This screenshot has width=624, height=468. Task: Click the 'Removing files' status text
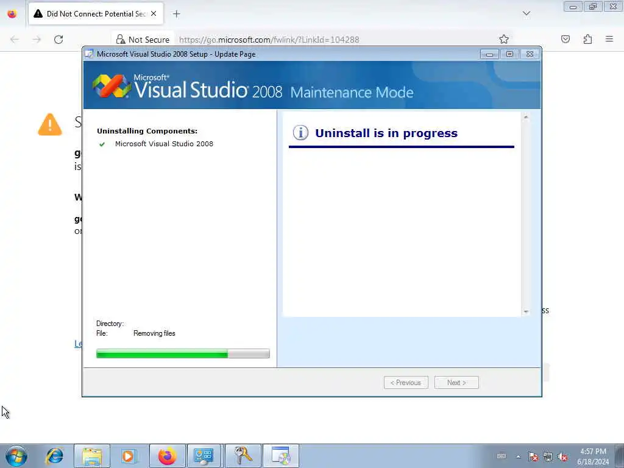pos(154,333)
